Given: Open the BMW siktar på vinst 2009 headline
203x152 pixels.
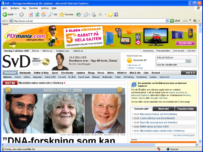Looking at the screenshot, I should (154, 127).
